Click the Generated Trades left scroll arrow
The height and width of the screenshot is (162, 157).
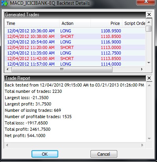(x=7, y=69)
